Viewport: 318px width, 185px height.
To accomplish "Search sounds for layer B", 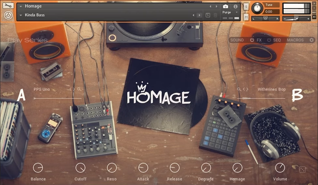I will coord(239,89).
